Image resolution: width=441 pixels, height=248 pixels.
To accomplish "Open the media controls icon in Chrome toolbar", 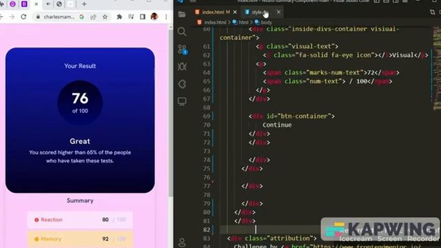I will [131, 17].
